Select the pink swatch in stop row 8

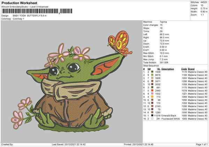152,94
